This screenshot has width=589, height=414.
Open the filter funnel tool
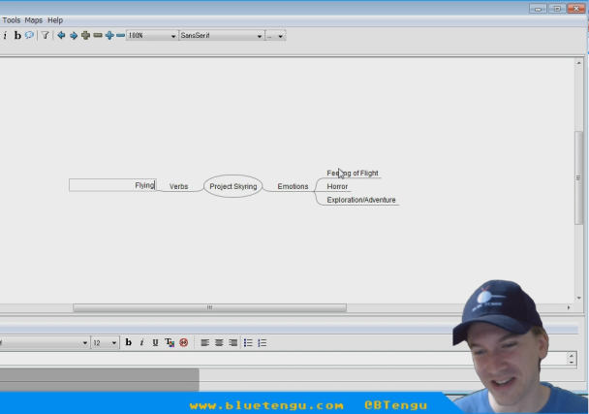tap(46, 35)
